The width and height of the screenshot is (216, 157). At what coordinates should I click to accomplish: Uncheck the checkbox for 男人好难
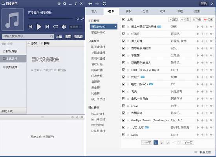(123, 41)
